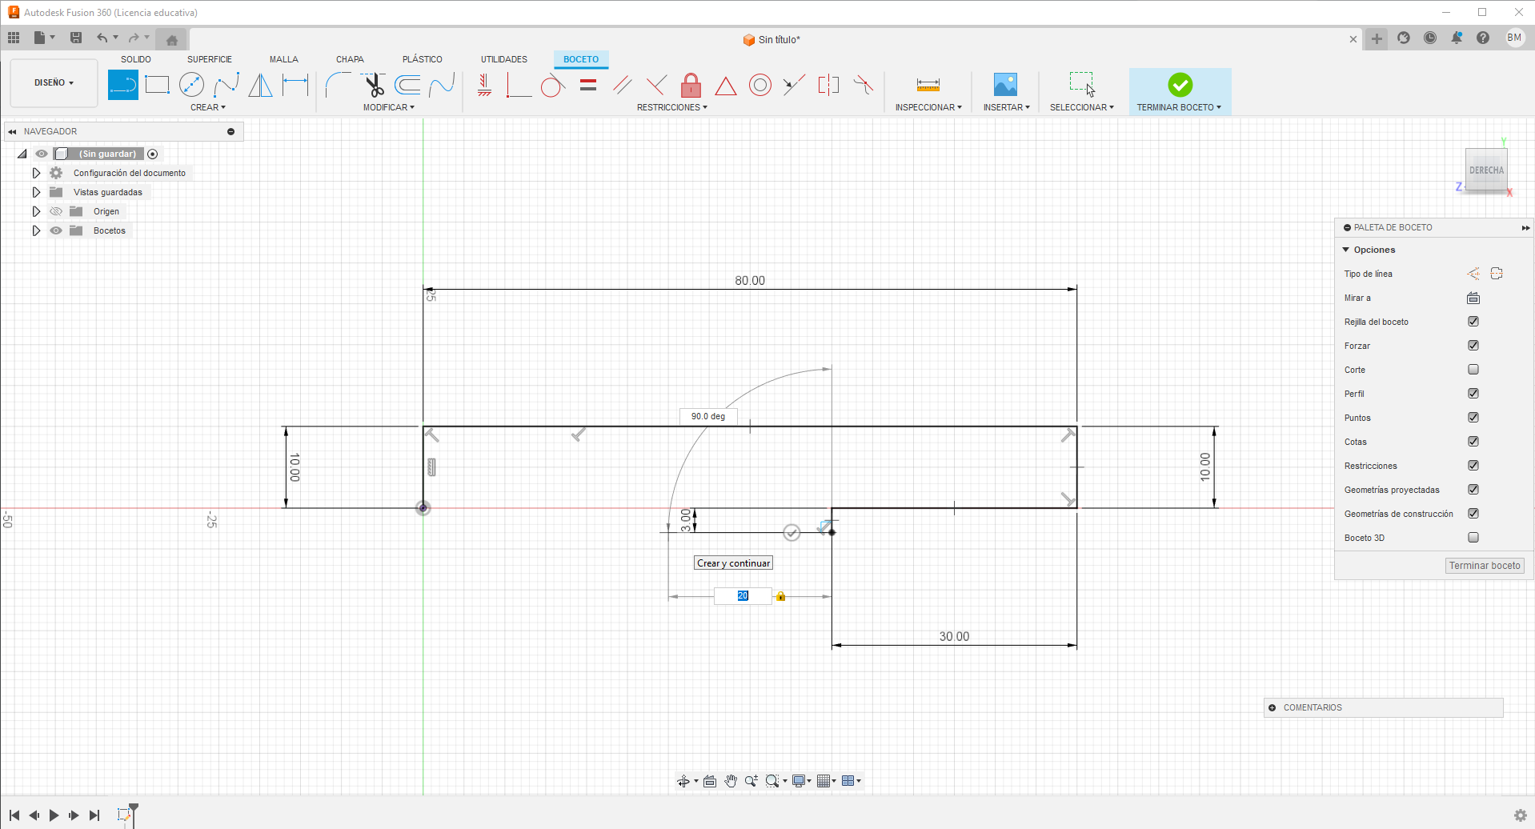The width and height of the screenshot is (1535, 829).
Task: Click the length input field showing 20
Action: (743, 596)
